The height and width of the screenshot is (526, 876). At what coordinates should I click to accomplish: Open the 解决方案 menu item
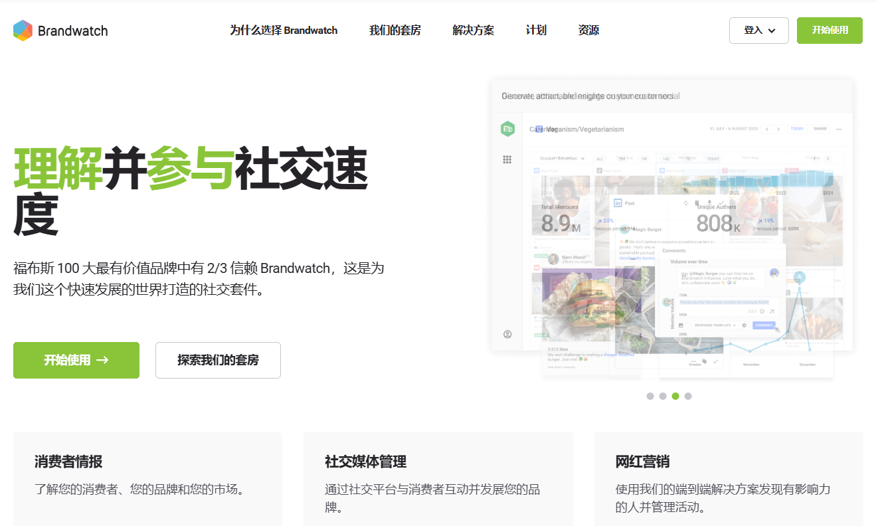(474, 31)
